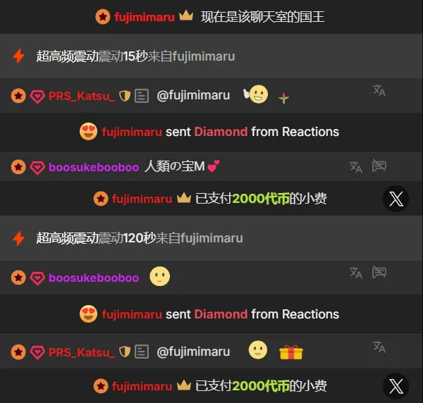Click notes icon beside PRS_Katsu_ in gift message
Screen dimensions: 423x403
pyautogui.click(x=142, y=352)
